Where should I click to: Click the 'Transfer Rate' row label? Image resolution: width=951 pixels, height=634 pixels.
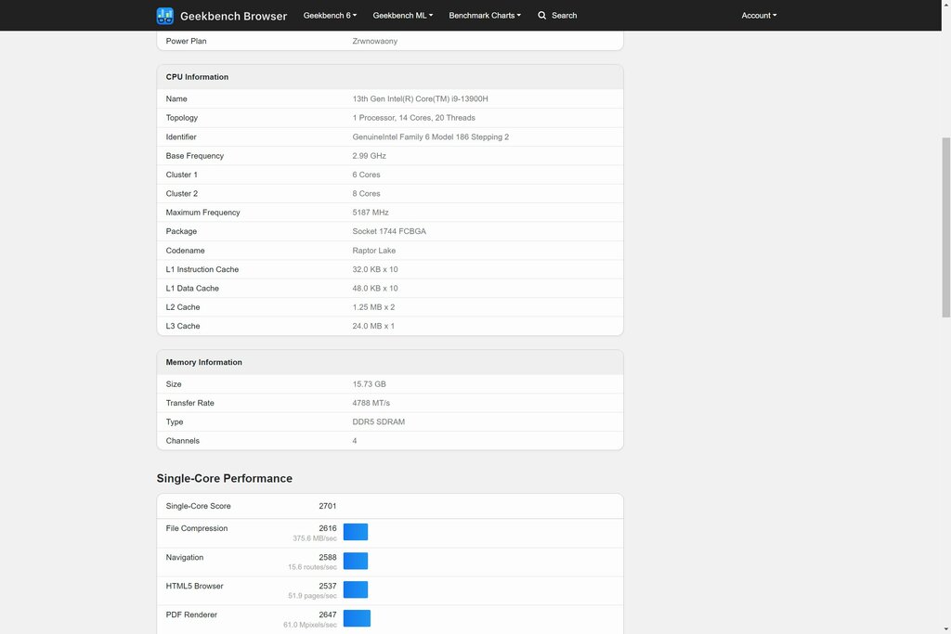[189, 403]
